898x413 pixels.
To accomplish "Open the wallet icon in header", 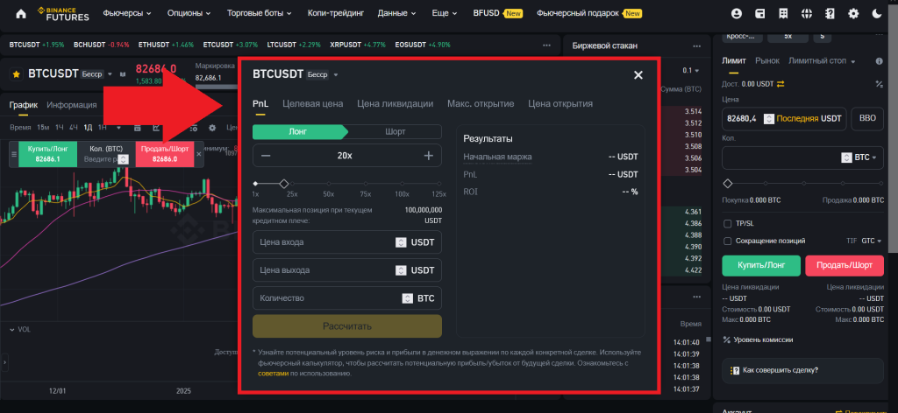I will [760, 14].
